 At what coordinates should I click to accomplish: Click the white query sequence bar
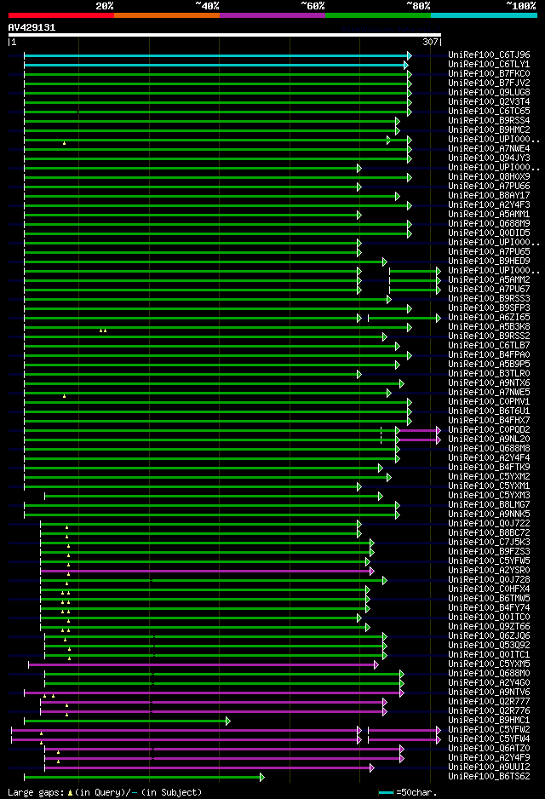pos(225,35)
